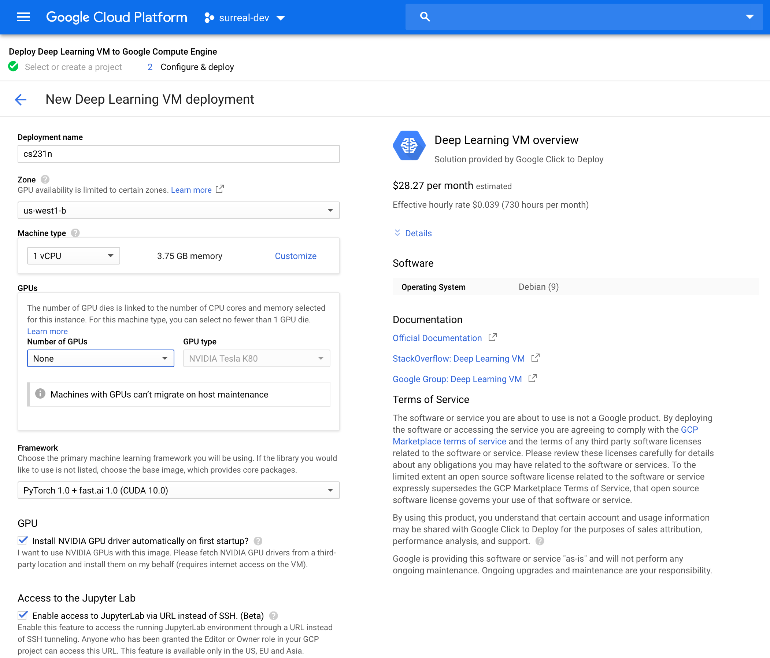770x658 pixels.
Task: Click the search magnifier icon
Action: tap(425, 17)
